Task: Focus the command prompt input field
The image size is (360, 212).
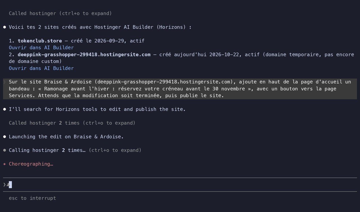Action: (x=180, y=185)
